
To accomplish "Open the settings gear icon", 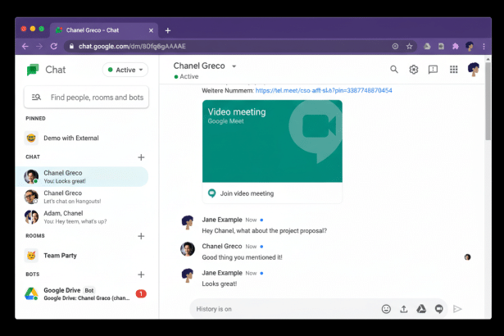I will tap(414, 70).
